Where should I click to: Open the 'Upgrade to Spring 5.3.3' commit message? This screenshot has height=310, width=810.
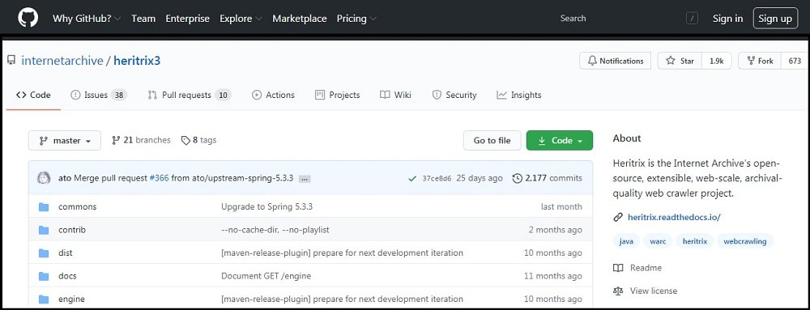click(267, 206)
